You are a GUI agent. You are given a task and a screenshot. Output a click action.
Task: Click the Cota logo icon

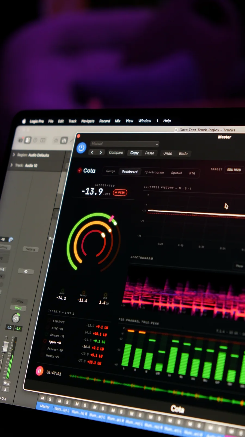80,170
